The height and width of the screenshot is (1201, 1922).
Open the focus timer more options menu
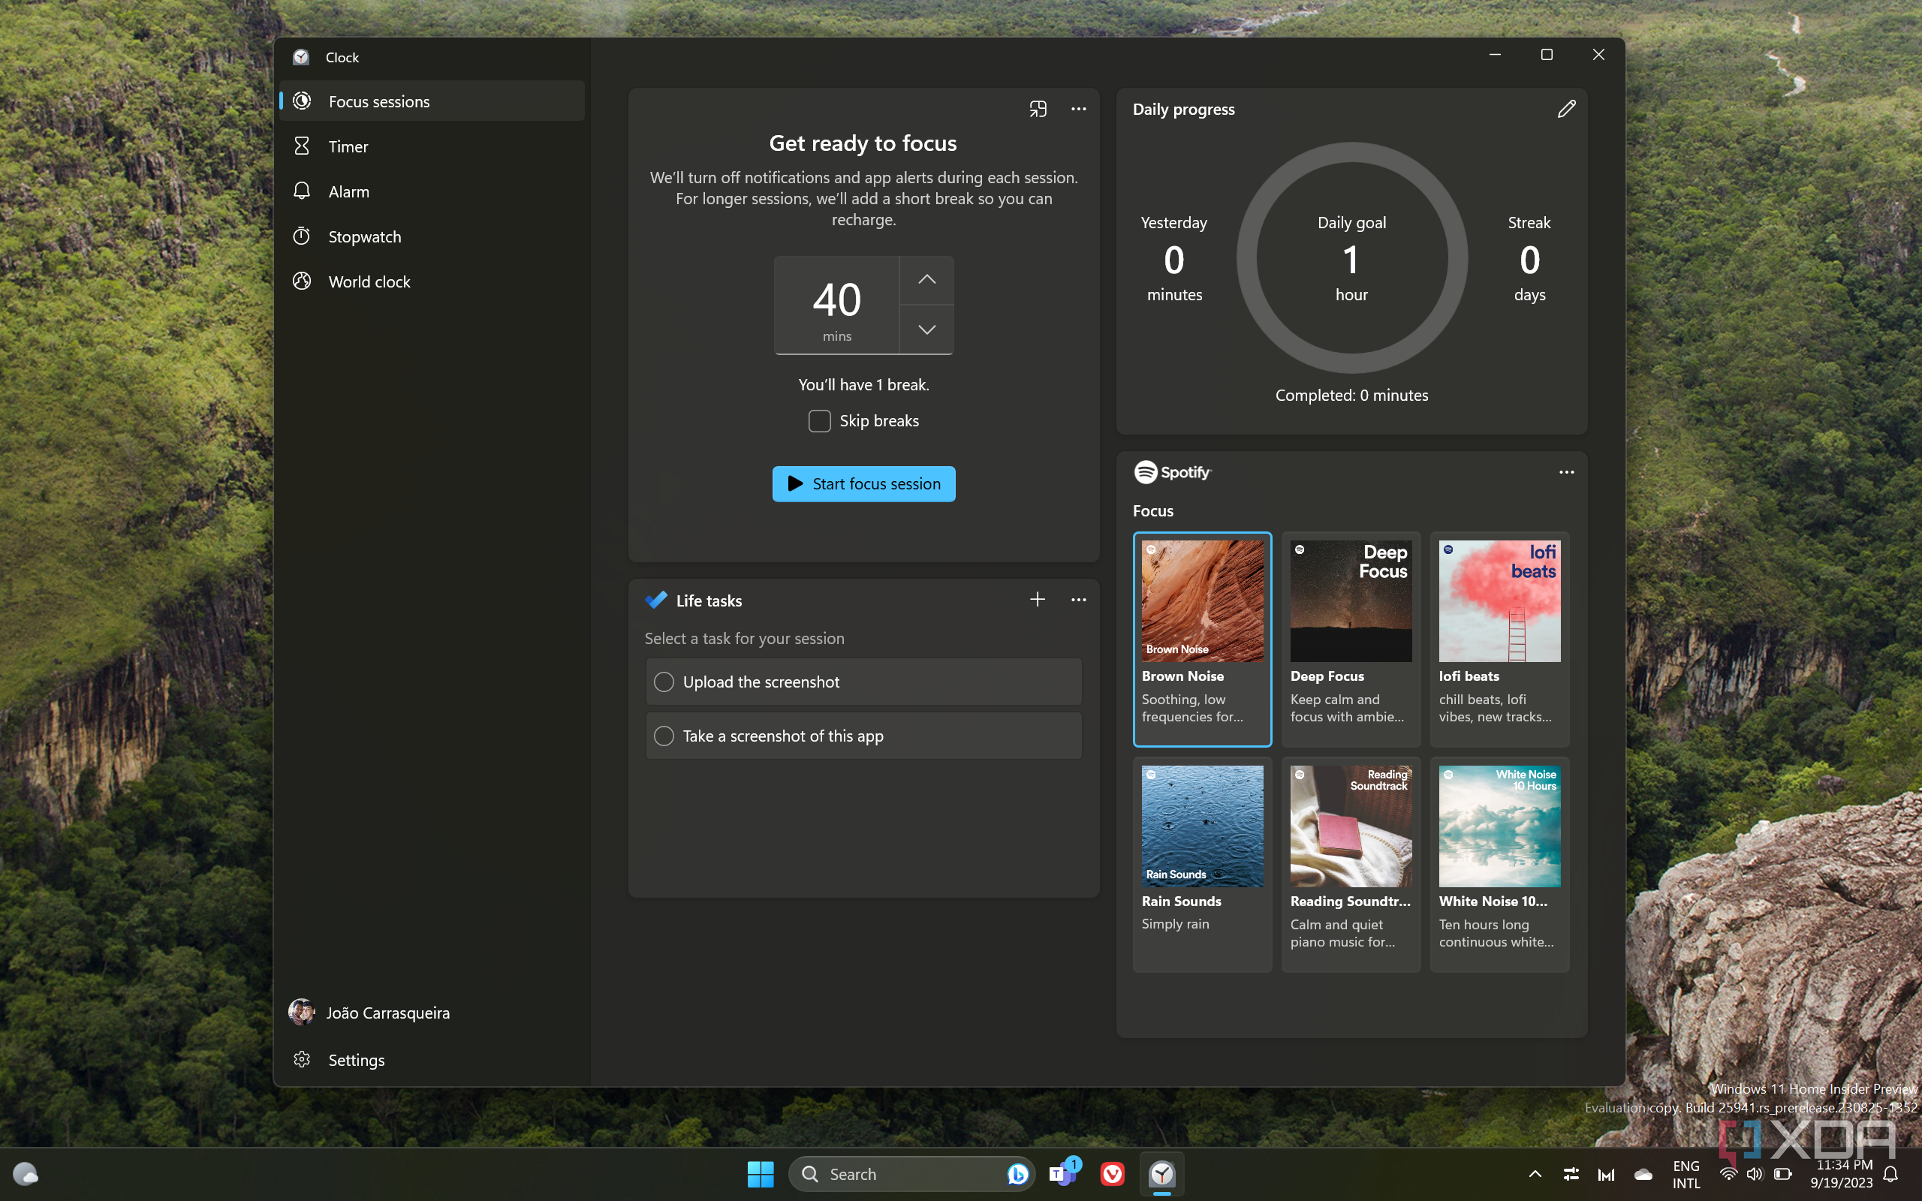click(x=1078, y=109)
